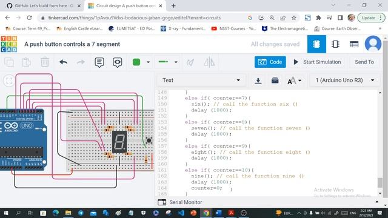
Task: Close the GitHub tab
Action: point(79,5)
